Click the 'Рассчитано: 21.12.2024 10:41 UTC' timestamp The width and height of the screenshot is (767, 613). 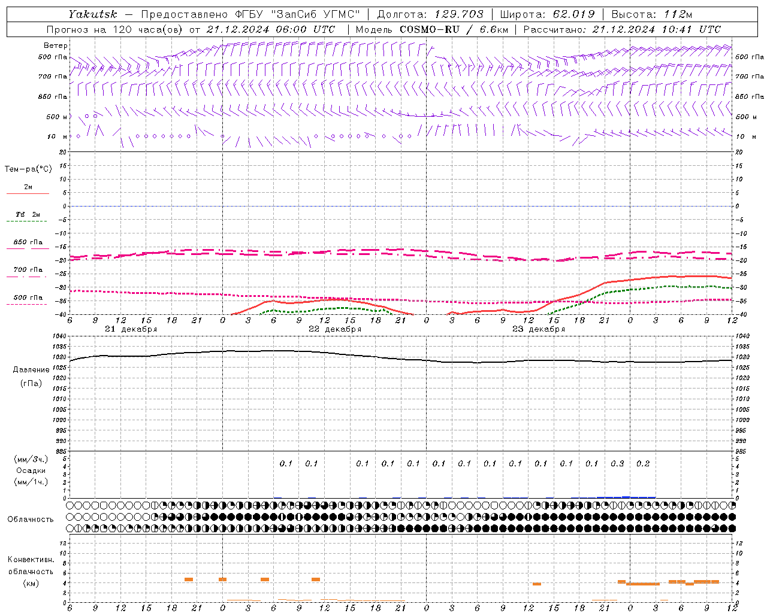point(622,29)
